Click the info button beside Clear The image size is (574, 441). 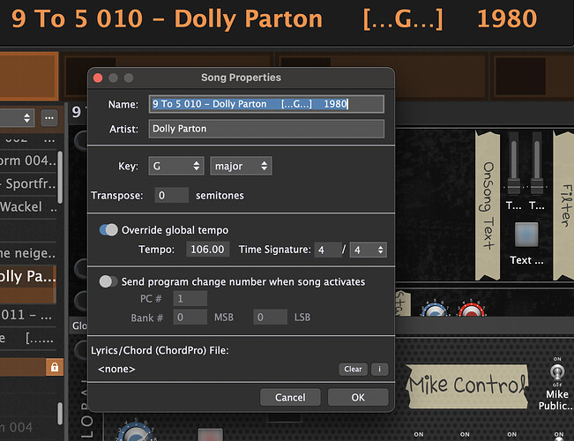coord(379,370)
